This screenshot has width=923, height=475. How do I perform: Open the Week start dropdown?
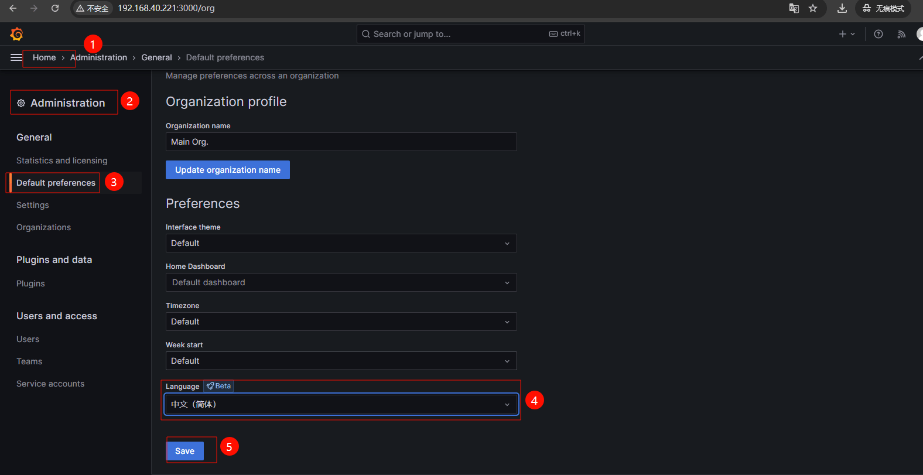coord(341,361)
